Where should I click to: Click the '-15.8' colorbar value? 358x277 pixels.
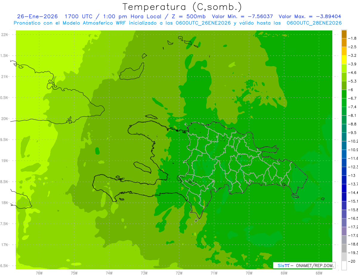coord(353,210)
